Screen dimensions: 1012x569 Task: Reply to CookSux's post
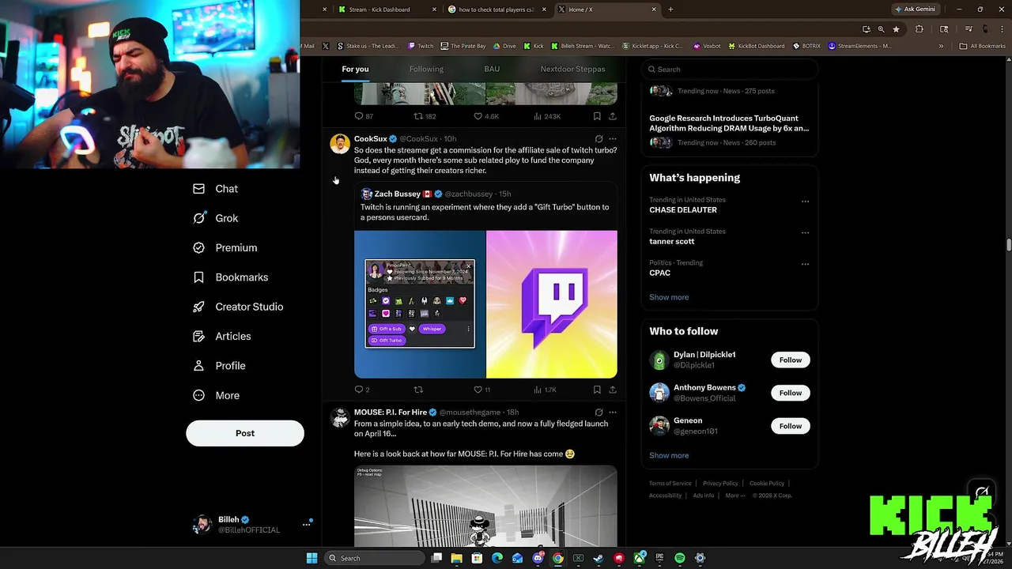coord(361,390)
